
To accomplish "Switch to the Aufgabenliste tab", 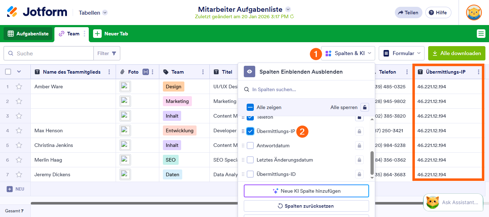I will [28, 34].
